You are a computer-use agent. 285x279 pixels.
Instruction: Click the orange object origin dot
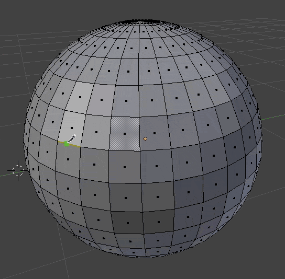point(145,138)
